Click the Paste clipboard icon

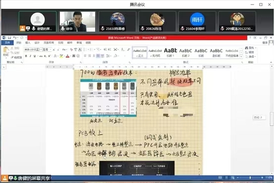pyautogui.click(x=6, y=51)
